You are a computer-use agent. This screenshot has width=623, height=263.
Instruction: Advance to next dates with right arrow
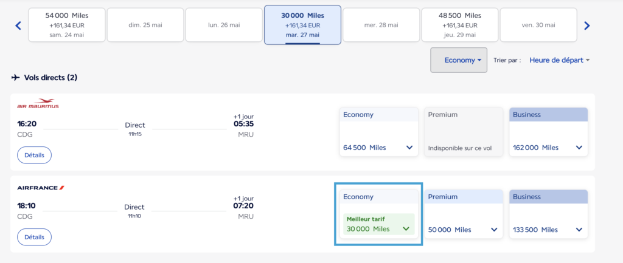[x=587, y=26]
